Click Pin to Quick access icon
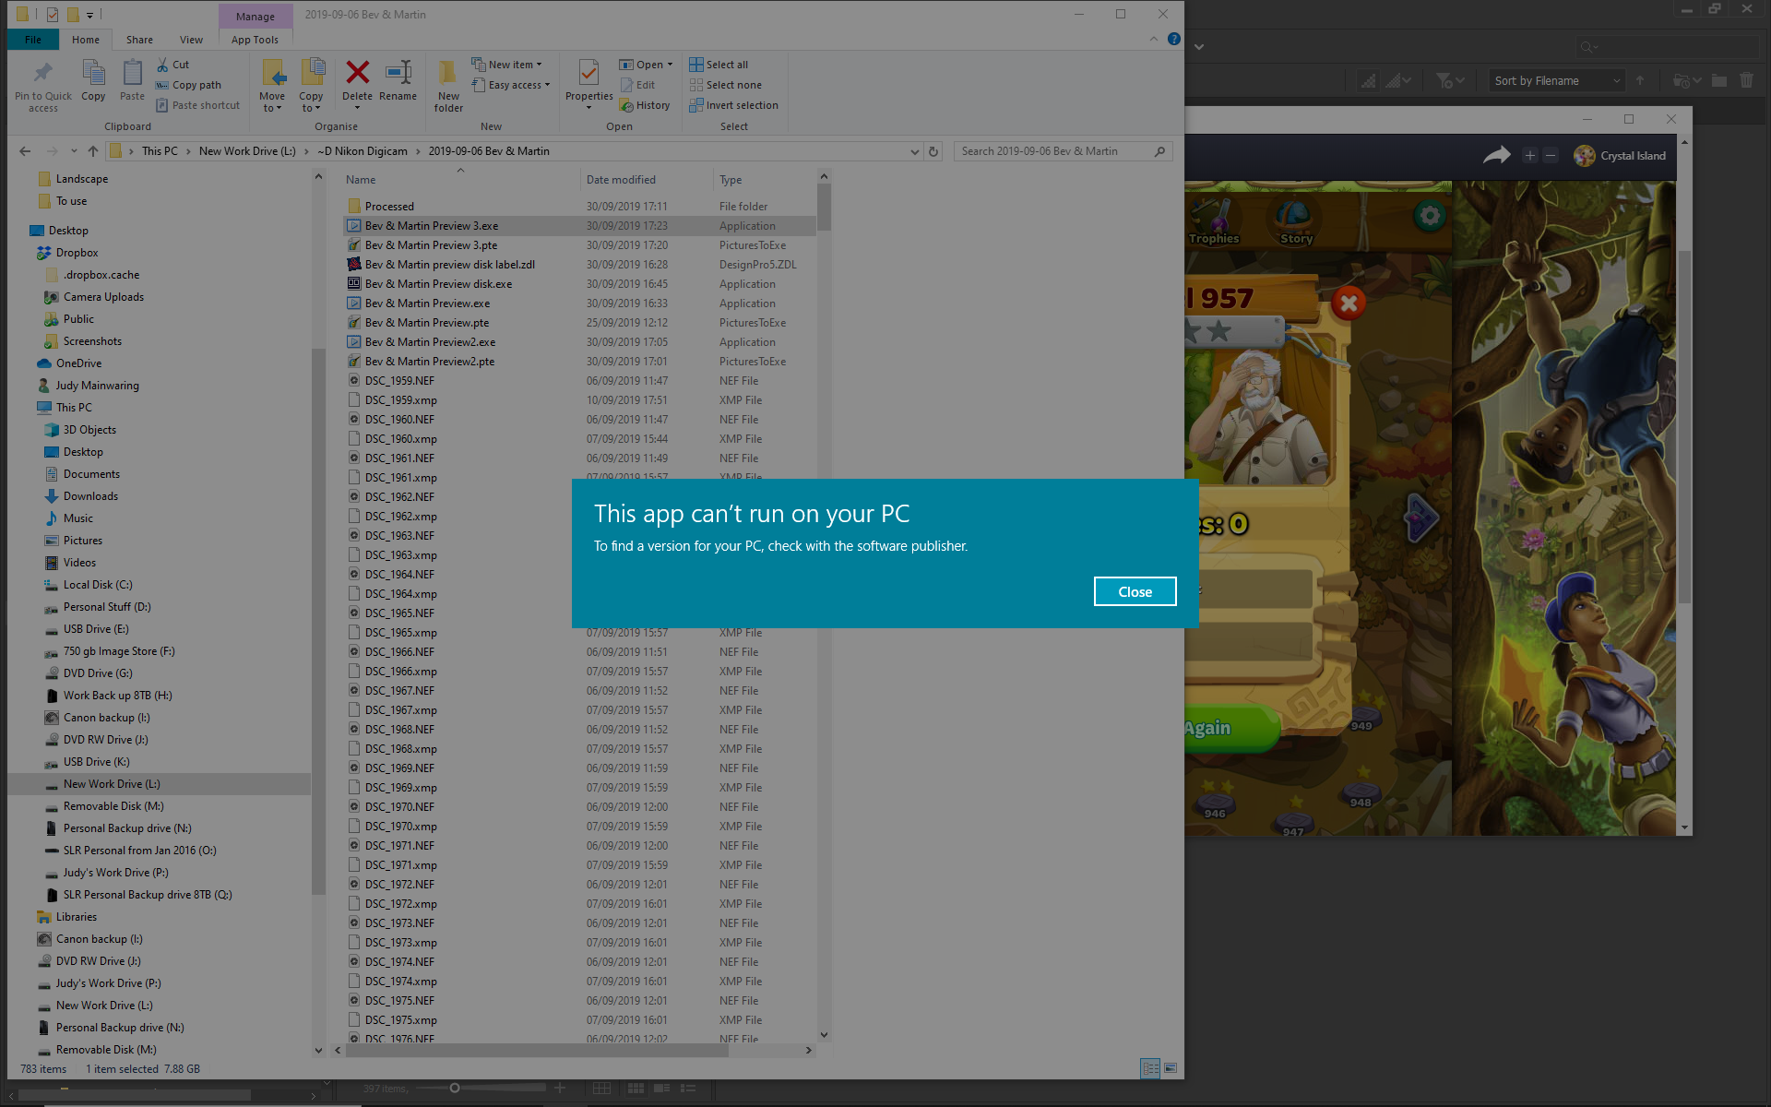Image resolution: width=1771 pixels, height=1107 pixels. click(42, 73)
